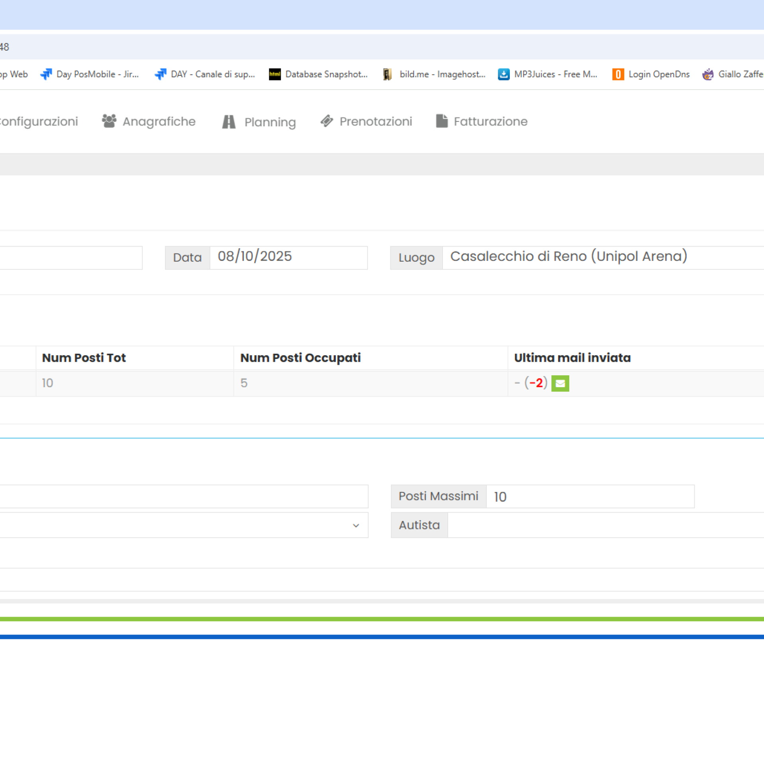Click the Fatturazione document icon
764x764 pixels.
point(441,121)
